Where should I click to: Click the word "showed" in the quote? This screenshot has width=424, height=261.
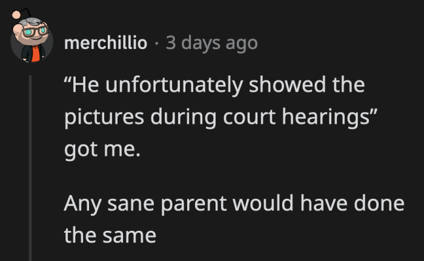pyautogui.click(x=281, y=85)
